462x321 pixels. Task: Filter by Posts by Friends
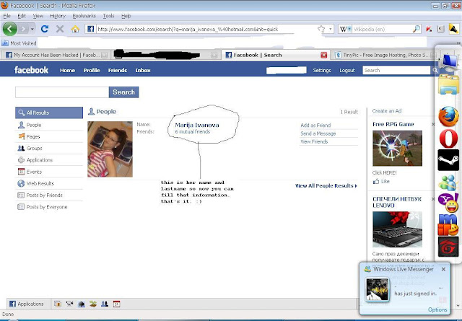pyautogui.click(x=49, y=195)
